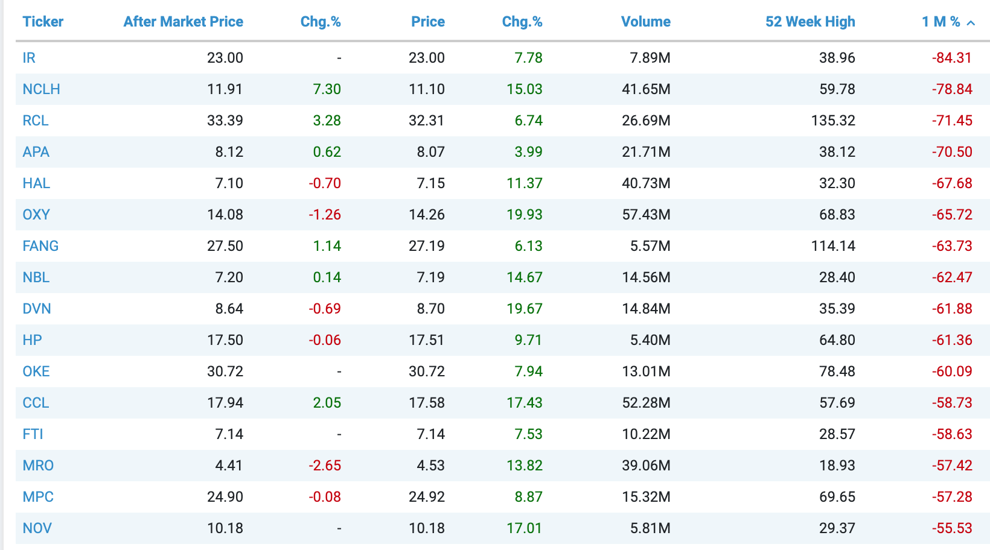Select APA 1 M % value -70.50

[x=952, y=152]
